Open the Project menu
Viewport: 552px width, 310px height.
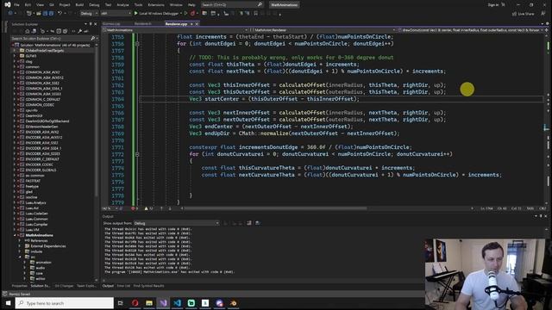pos(65,5)
